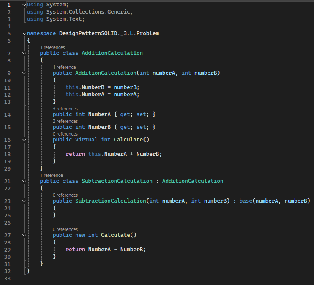Click line number 4 in the gutter
Screen dimensions: 314x285
click(x=9, y=26)
